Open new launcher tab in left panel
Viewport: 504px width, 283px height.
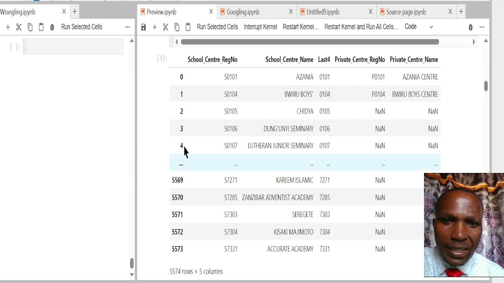coord(74,12)
